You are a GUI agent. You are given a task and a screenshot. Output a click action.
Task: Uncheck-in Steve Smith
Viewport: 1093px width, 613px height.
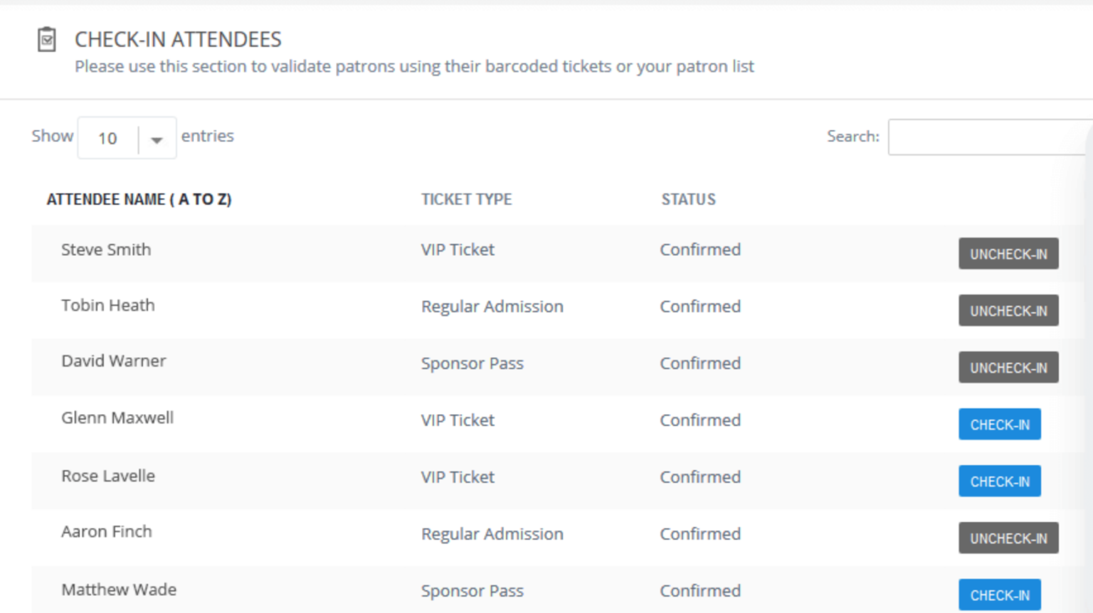coord(1008,253)
